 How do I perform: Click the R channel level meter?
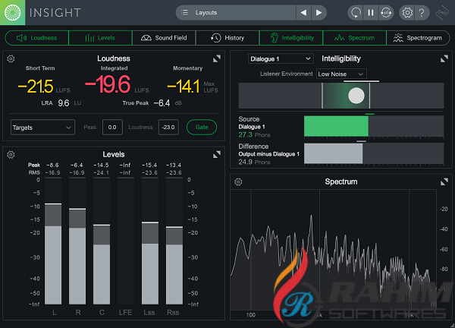coord(77,241)
